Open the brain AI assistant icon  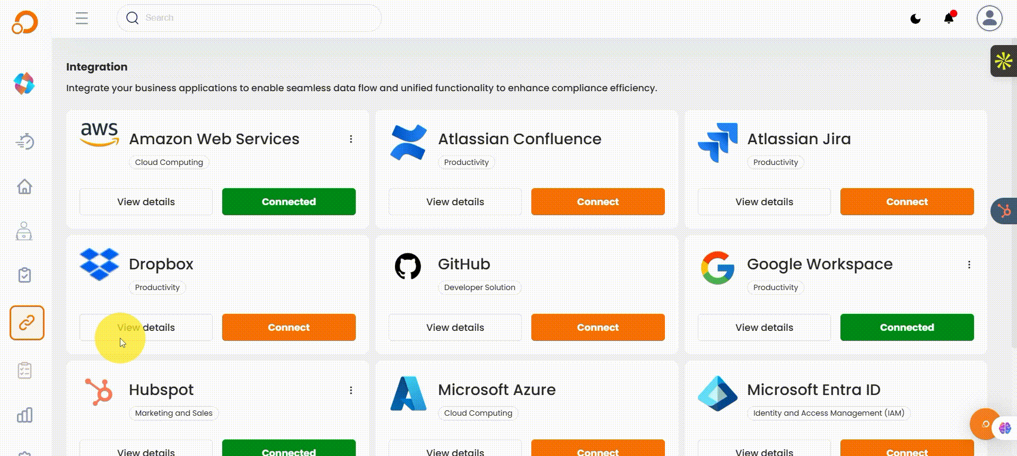tap(1004, 428)
